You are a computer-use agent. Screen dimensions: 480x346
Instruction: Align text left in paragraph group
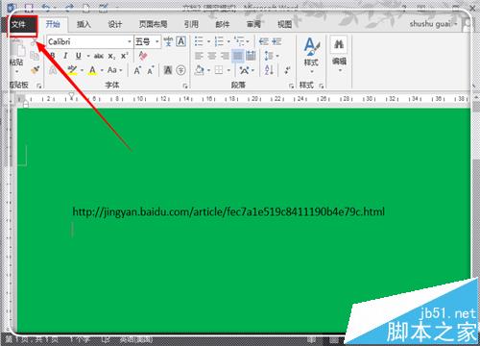click(199, 56)
